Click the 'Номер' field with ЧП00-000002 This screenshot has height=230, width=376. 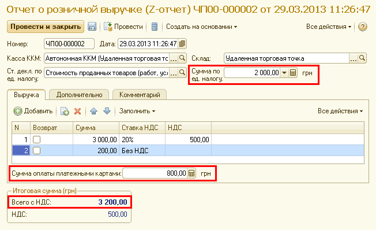pos(69,44)
